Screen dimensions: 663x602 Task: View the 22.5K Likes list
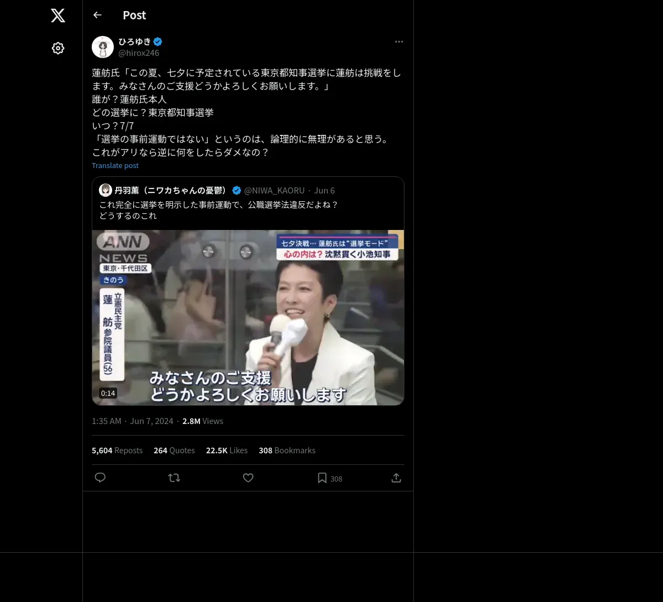(x=227, y=451)
